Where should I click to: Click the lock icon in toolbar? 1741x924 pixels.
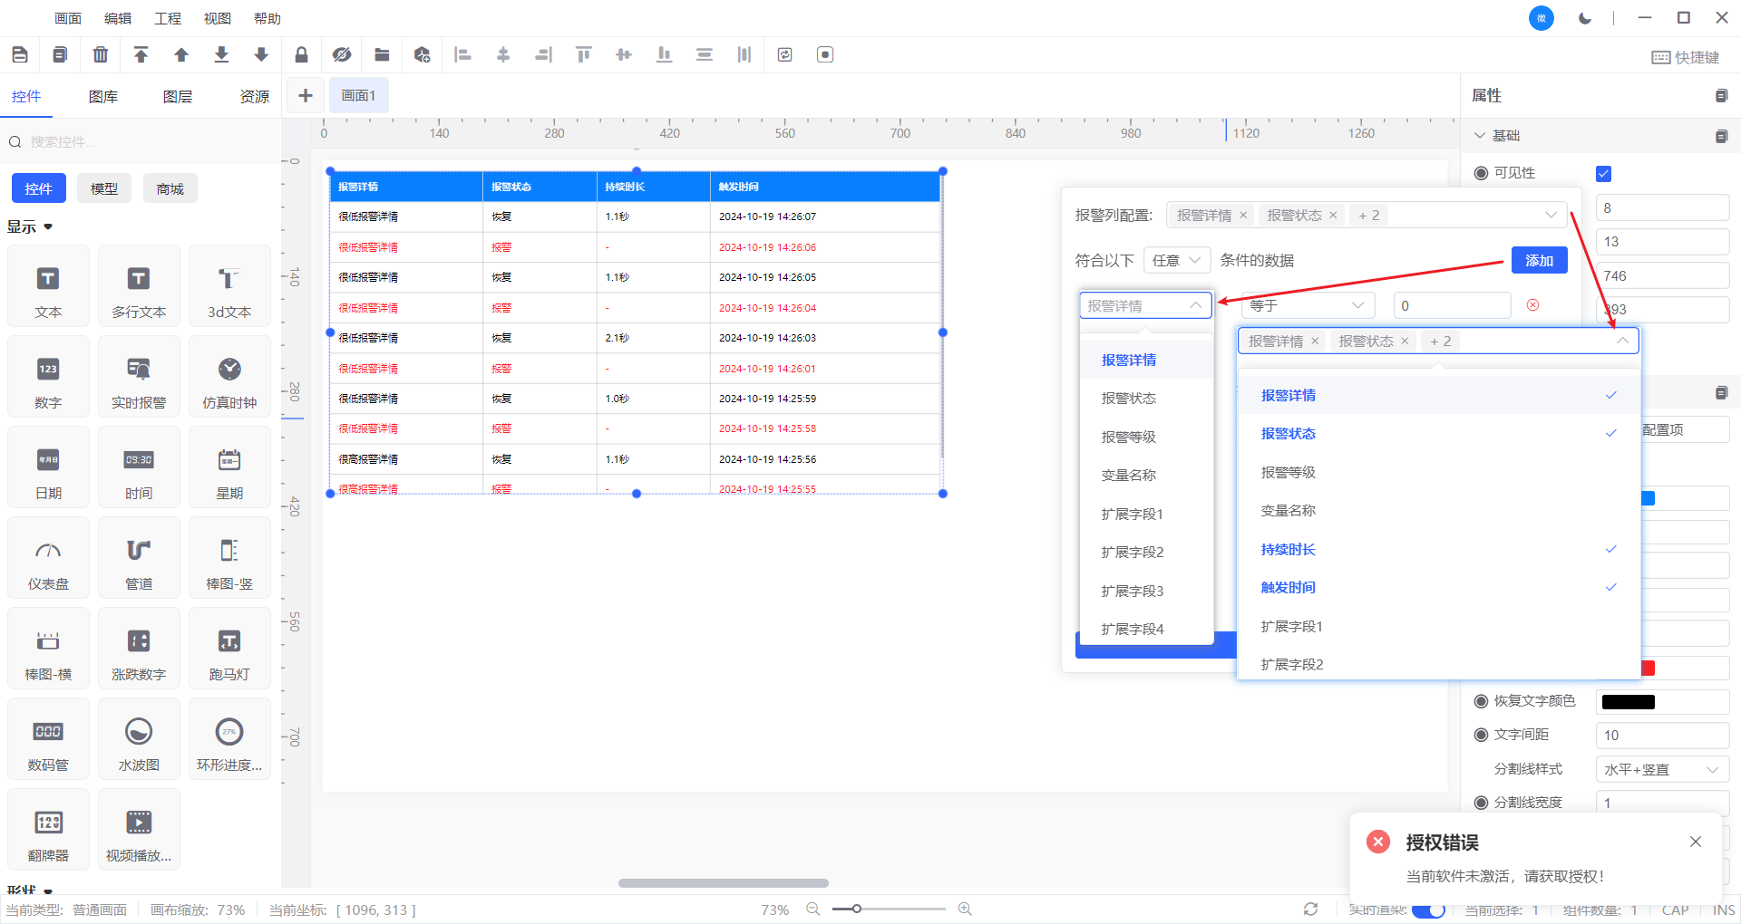[301, 55]
